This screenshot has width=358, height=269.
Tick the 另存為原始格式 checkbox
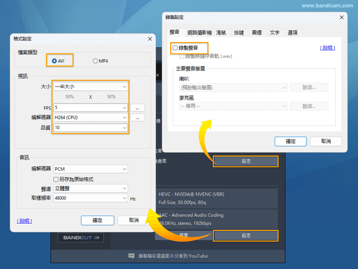tap(56, 179)
